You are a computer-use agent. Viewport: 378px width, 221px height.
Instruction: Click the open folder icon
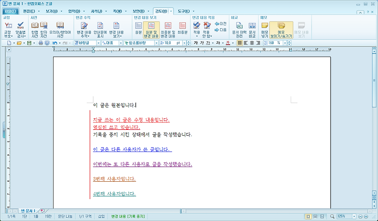(x=19, y=43)
